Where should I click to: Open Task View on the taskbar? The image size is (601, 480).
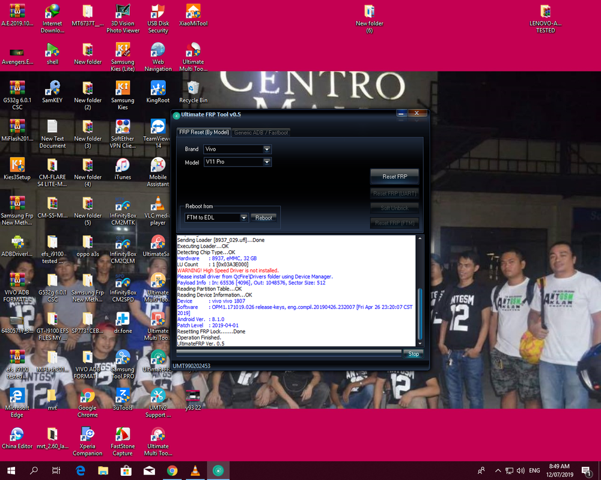coord(56,470)
